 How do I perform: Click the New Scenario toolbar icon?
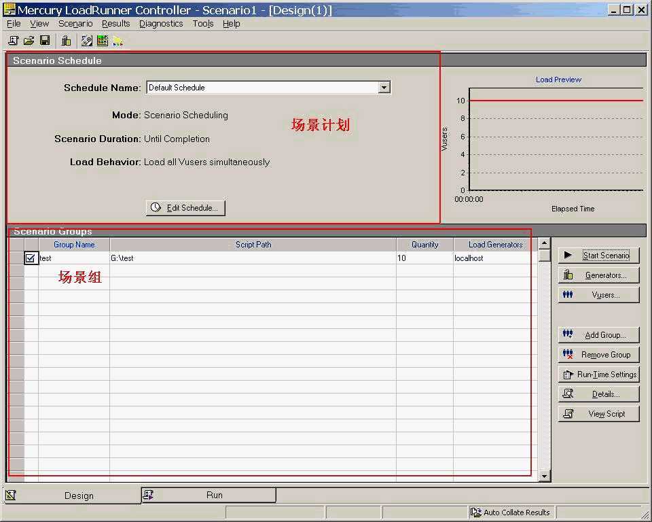tap(13, 40)
